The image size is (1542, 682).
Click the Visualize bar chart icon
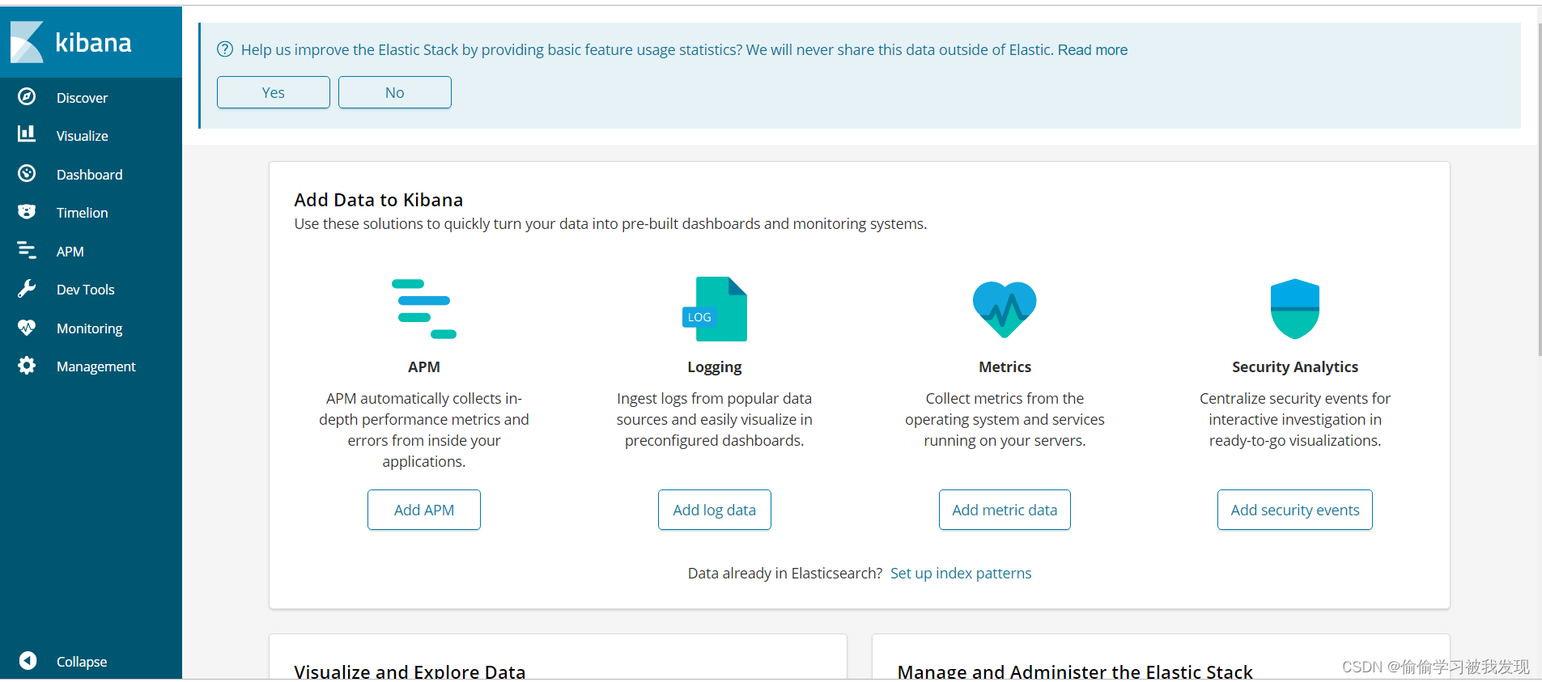[x=27, y=133]
